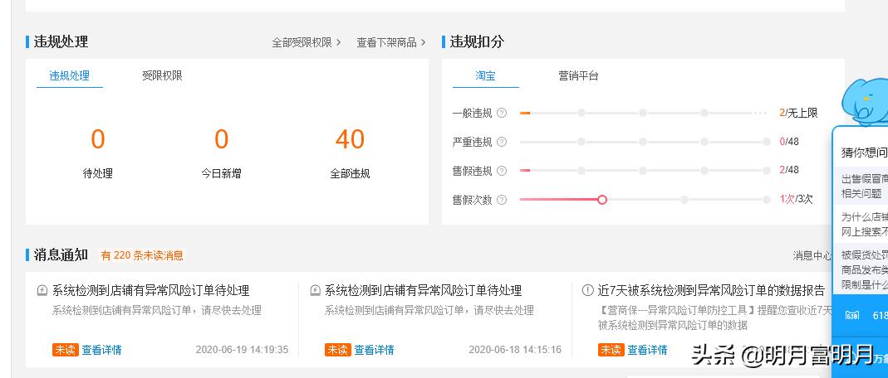Select the 淘宝 tab in 违规扣分

tap(485, 75)
